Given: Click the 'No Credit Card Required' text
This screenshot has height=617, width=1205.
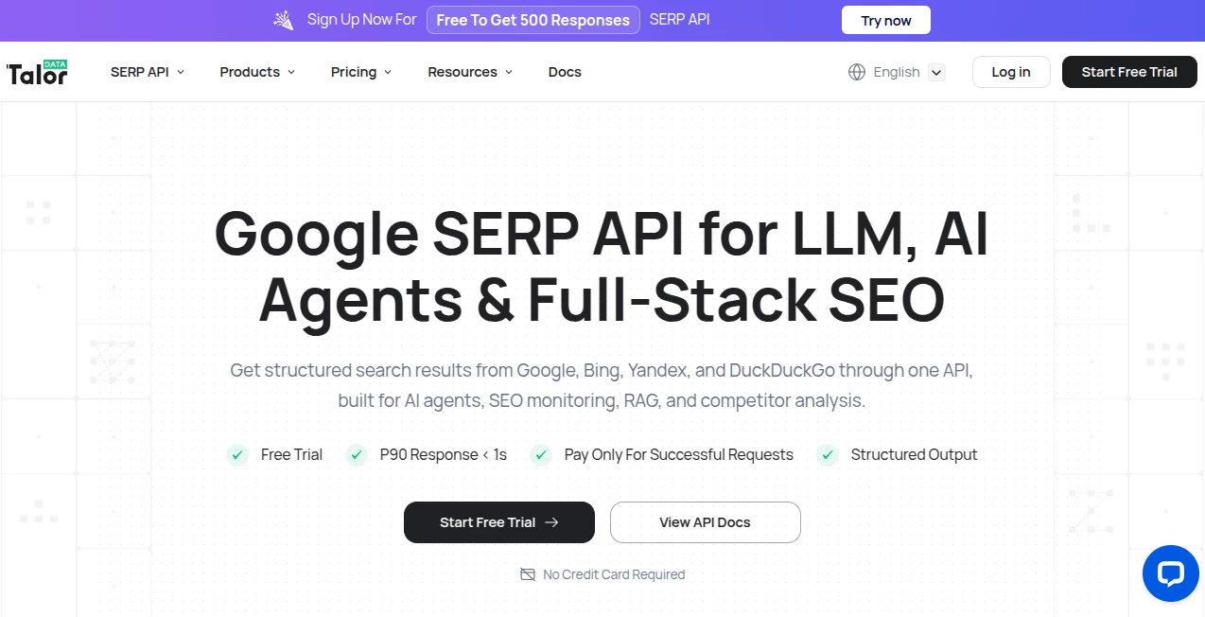Looking at the screenshot, I should tap(614, 574).
